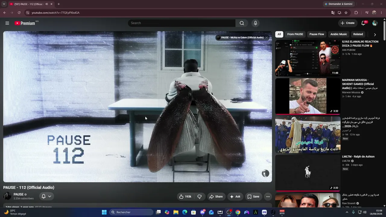Select the Related filter chip
This screenshot has width=386, height=217.
(x=358, y=34)
